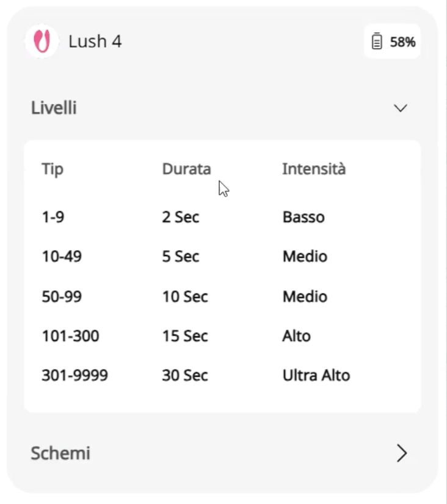The image size is (447, 504).
Task: Click the 58% battery percentage text
Action: click(x=402, y=42)
